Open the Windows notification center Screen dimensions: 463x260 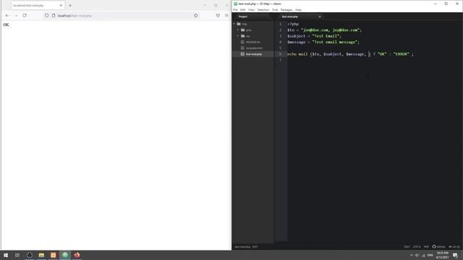[455, 255]
